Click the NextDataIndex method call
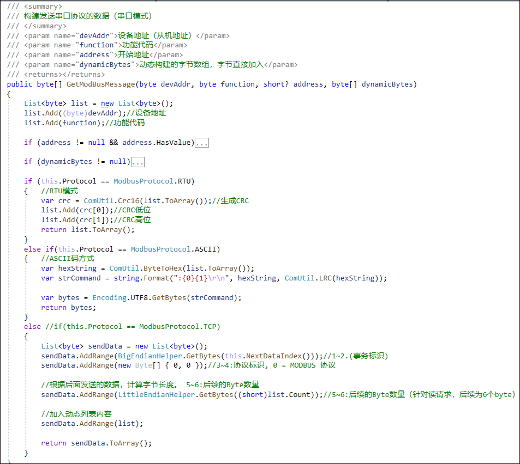Screen dimensions: 520x464 (274, 356)
